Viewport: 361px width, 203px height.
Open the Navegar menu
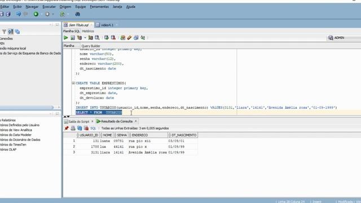(32, 7)
